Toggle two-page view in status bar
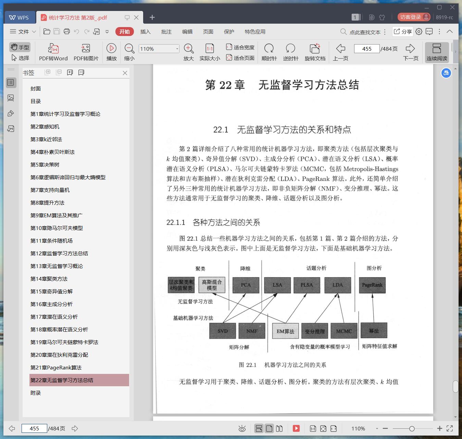This screenshot has height=439, width=462. pyautogui.click(x=279, y=428)
